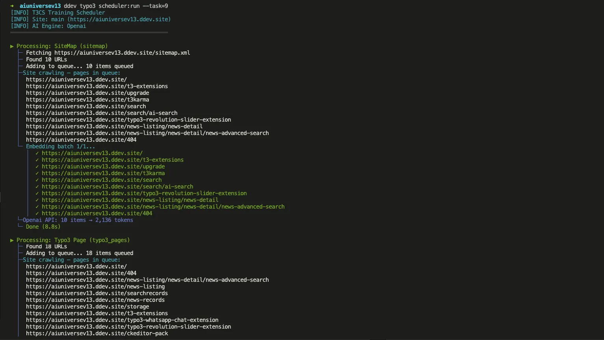The height and width of the screenshot is (340, 604).
Task: Click the checkmarked '/t3-extensions' URL
Action: [113, 160]
